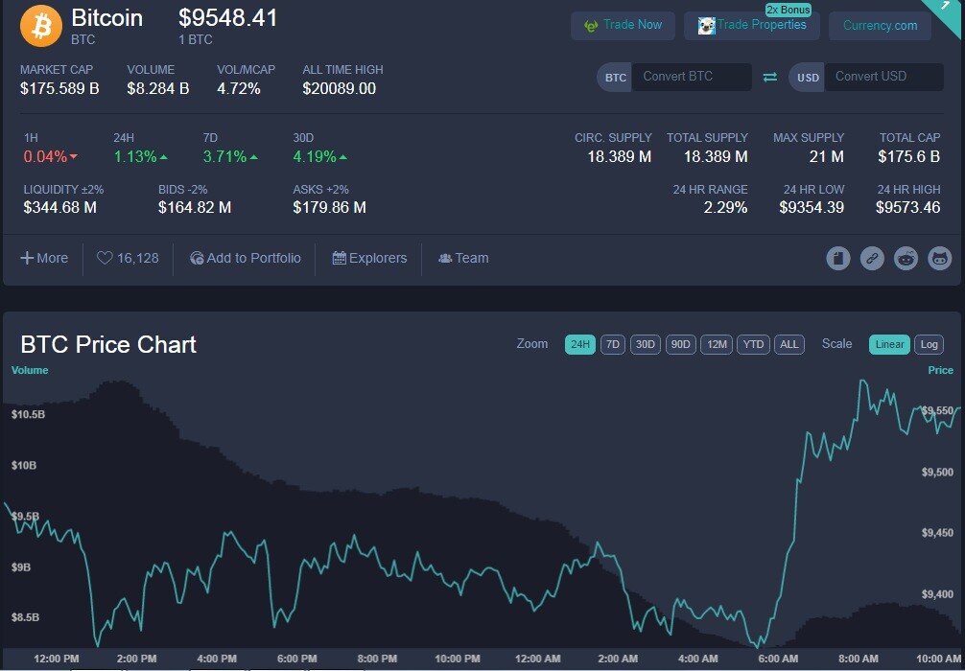Click the Price axis label
Viewport: 965px width, 671px height.
pos(940,370)
